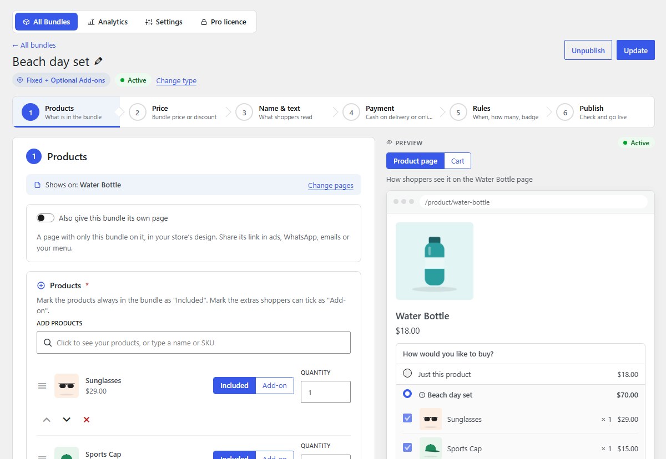Click the Sunglasses row drag handle
This screenshot has width=666, height=459.
pyautogui.click(x=42, y=386)
